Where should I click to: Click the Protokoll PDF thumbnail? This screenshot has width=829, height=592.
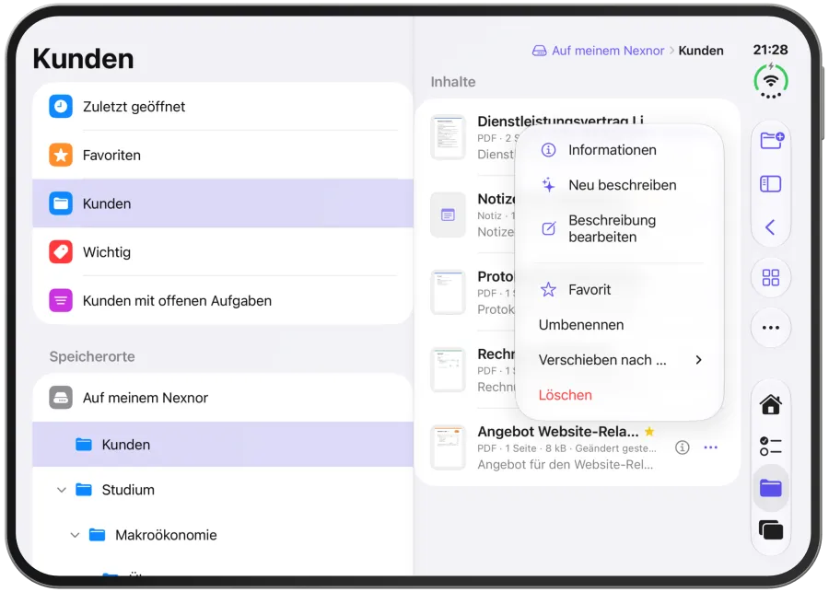pos(448,292)
